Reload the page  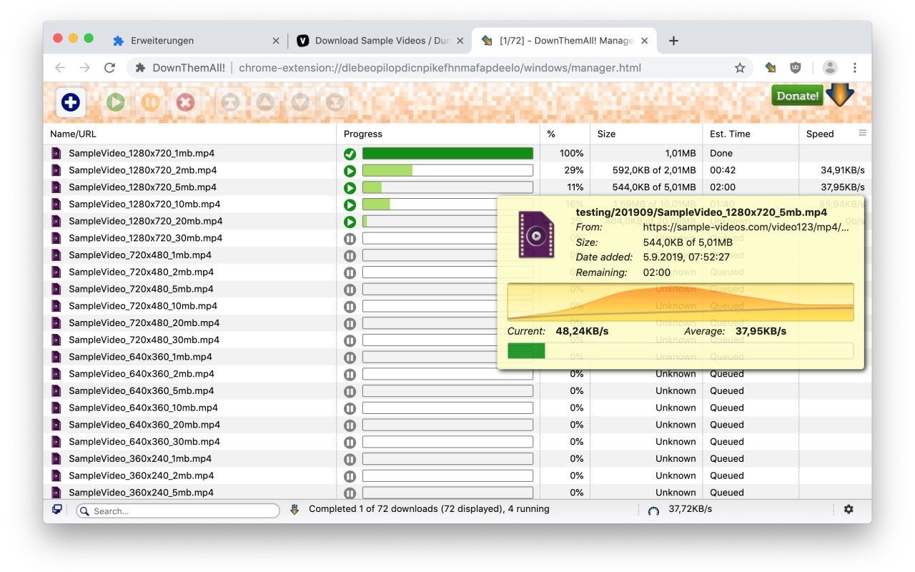(x=109, y=68)
